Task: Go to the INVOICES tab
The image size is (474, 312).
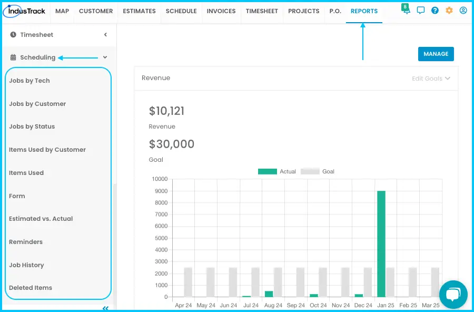Action: coord(221,11)
